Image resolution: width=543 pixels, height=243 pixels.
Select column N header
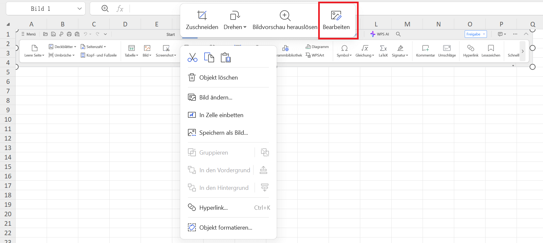pyautogui.click(x=439, y=24)
